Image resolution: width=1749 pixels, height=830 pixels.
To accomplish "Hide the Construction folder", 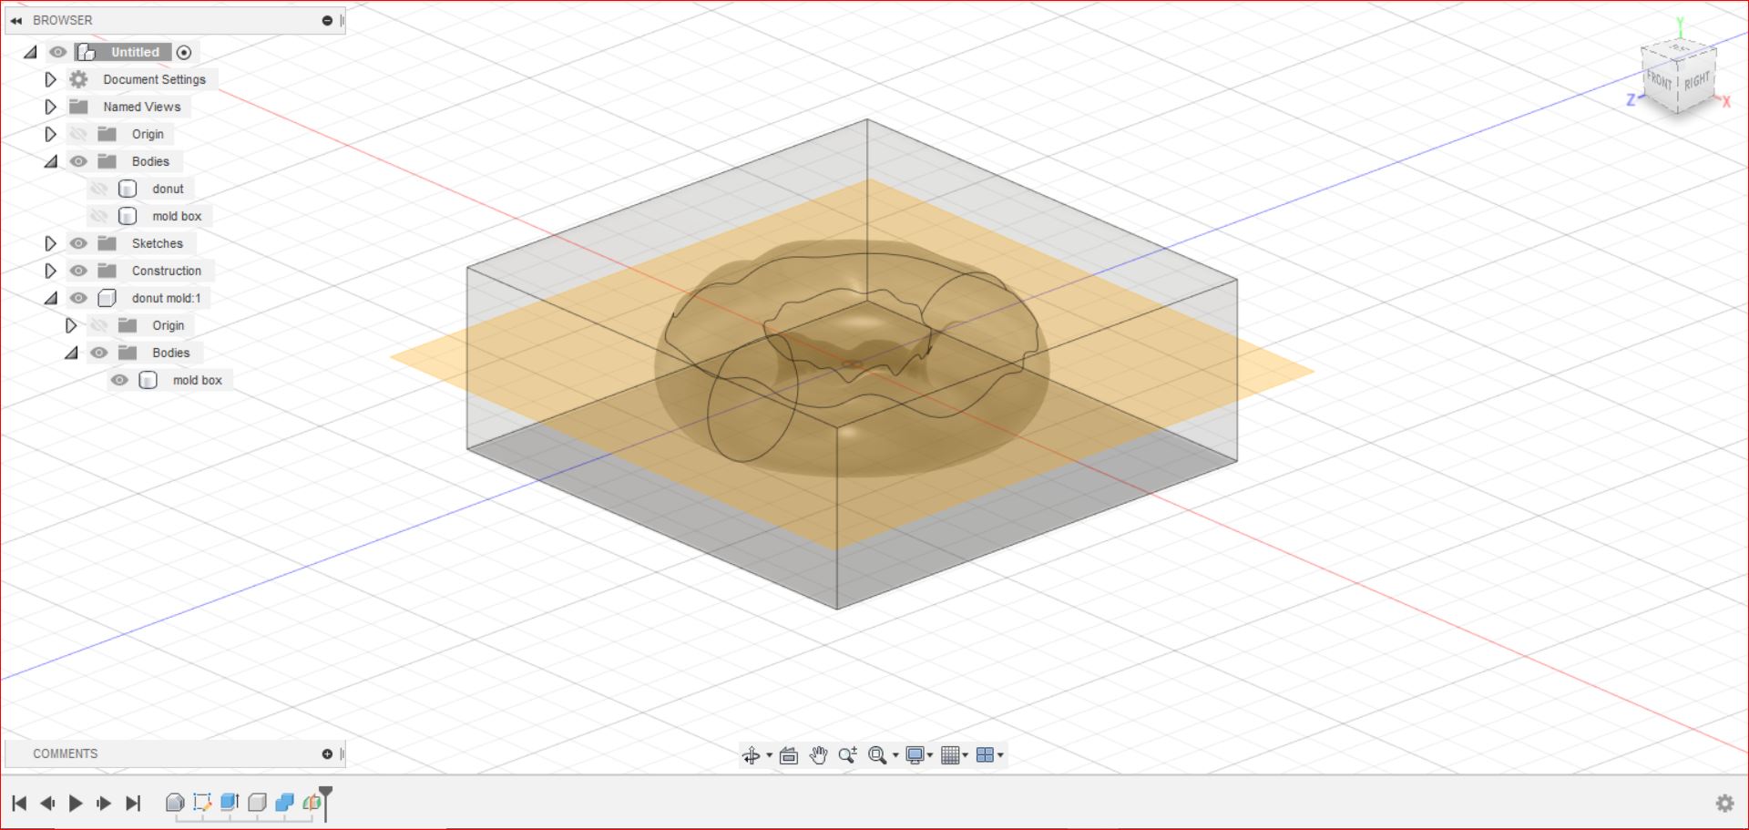I will [x=79, y=271].
